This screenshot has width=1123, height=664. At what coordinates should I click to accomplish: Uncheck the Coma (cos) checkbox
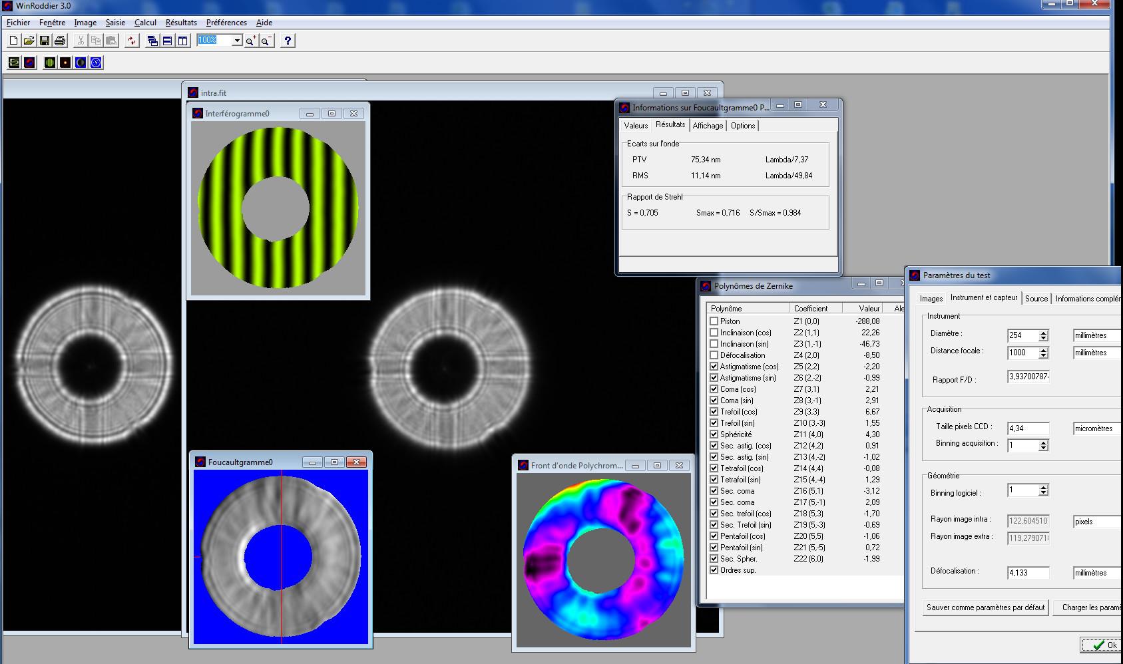[714, 389]
